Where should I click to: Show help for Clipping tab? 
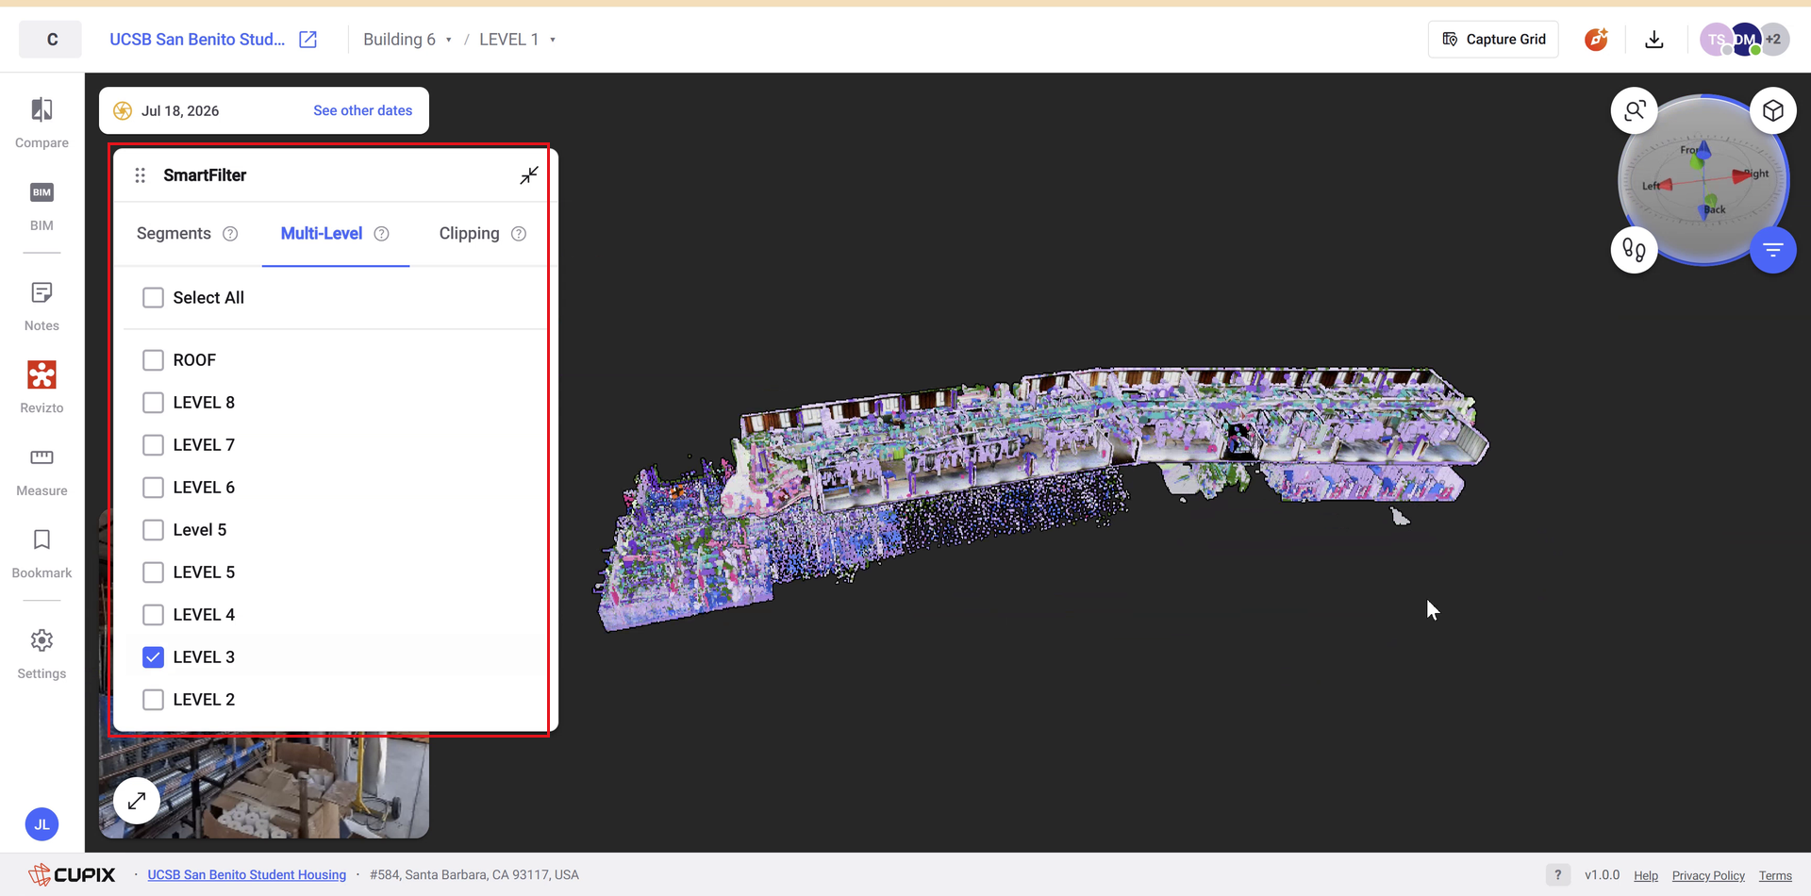[x=519, y=234]
